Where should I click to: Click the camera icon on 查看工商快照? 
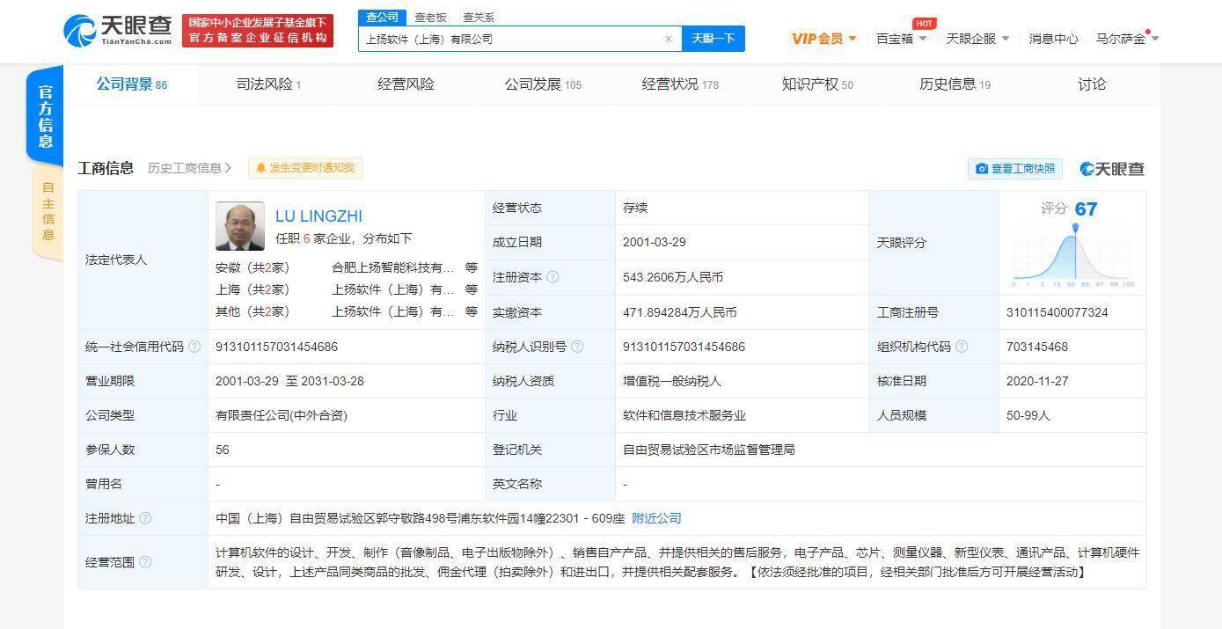(982, 169)
